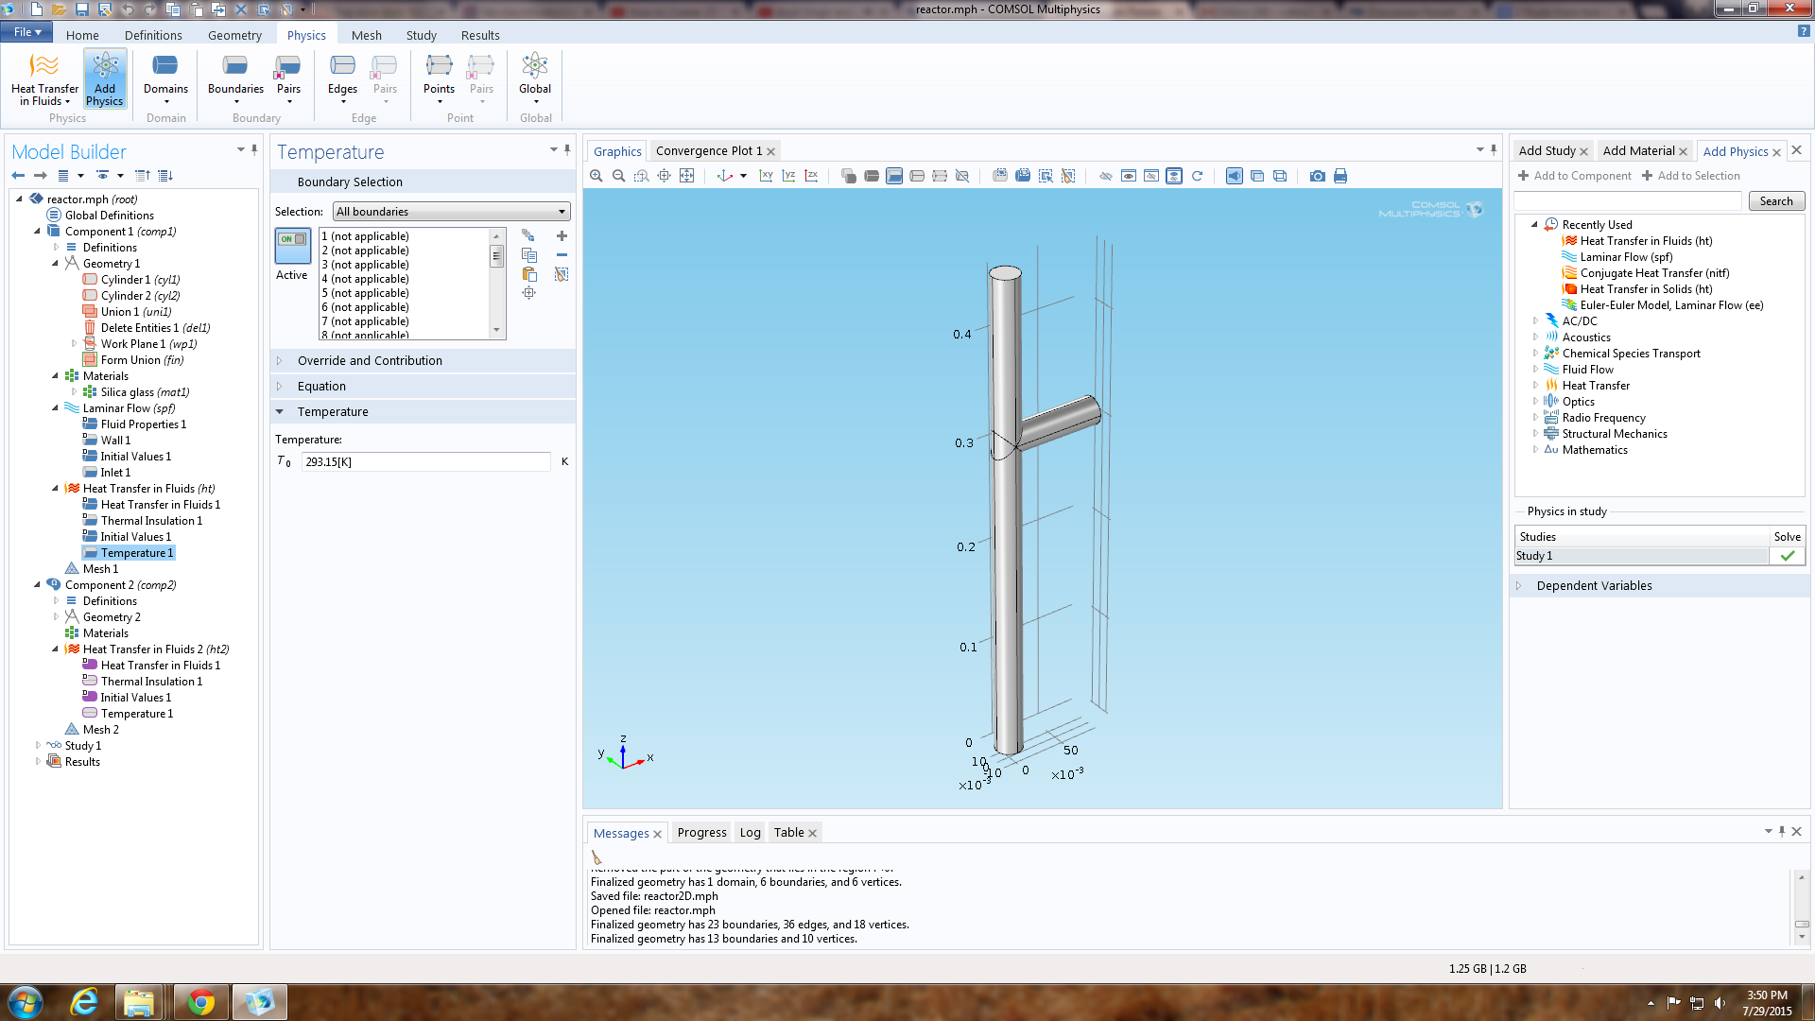Toggle the View Unhidden button
This screenshot has width=1815, height=1021.
1129,176
